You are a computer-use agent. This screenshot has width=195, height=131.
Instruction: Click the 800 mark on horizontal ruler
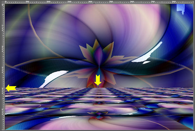[174, 2]
